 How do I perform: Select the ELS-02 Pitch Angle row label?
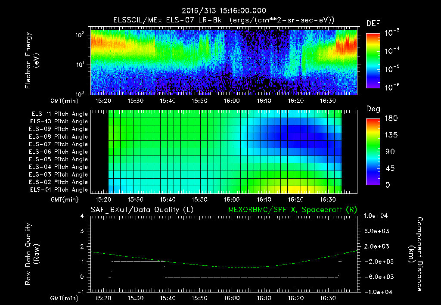click(x=58, y=182)
